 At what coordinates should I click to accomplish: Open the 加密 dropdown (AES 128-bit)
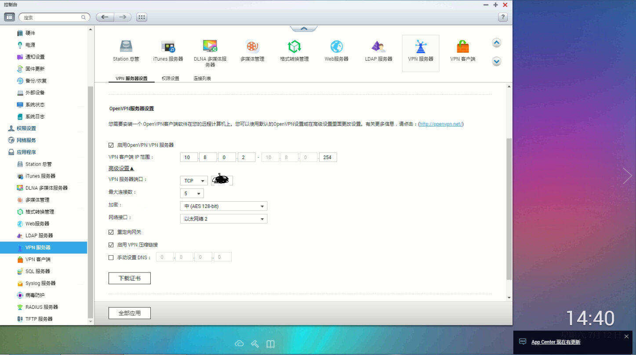click(224, 206)
